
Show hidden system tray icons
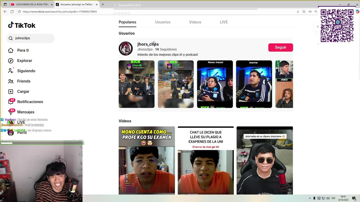click(310, 198)
